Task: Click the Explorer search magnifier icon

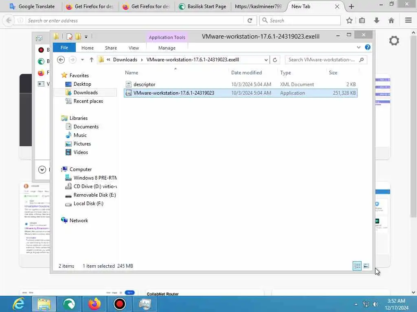Action: (362, 60)
